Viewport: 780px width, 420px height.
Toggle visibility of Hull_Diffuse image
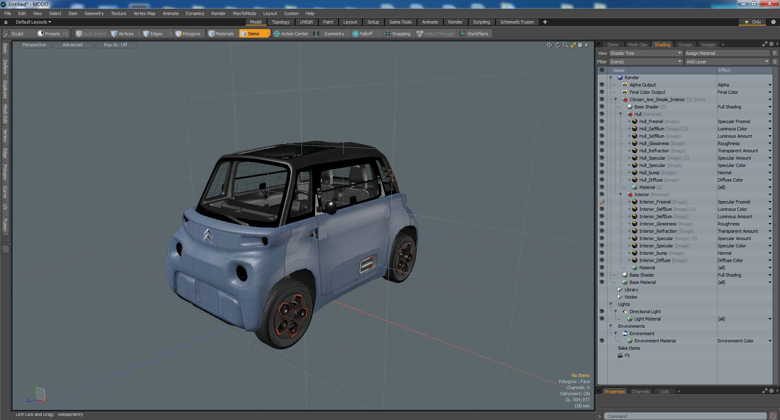pos(602,180)
